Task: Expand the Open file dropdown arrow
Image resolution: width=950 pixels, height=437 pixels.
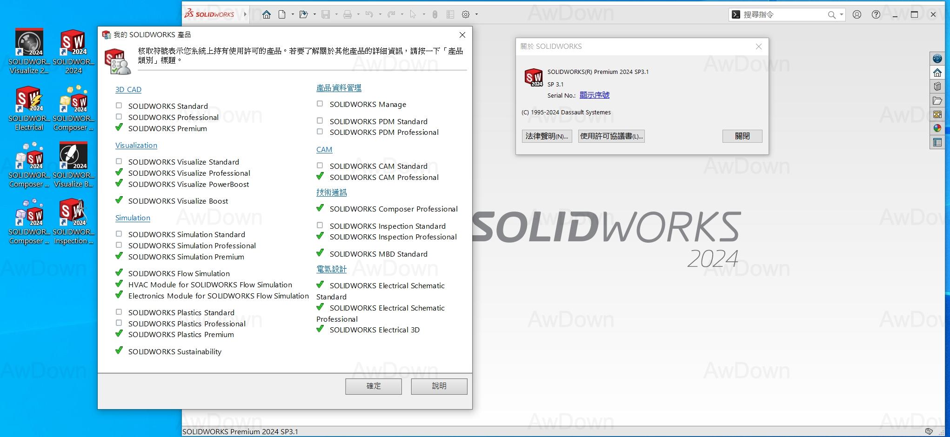Action: click(x=314, y=14)
